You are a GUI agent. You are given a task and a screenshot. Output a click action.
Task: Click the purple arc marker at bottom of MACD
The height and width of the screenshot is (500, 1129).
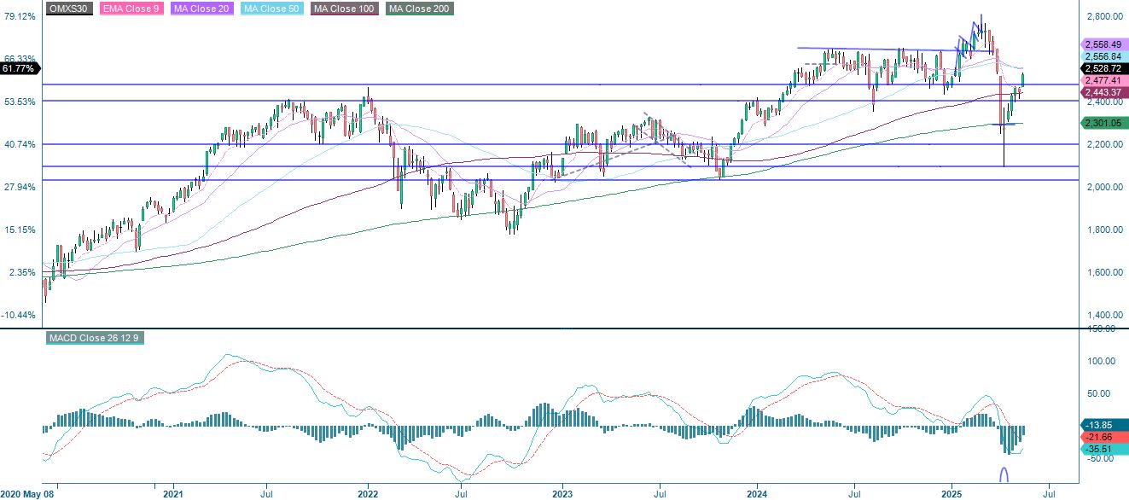pos(1004,475)
